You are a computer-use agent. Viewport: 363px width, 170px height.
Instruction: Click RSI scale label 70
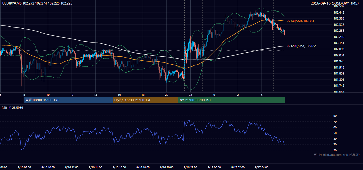[335, 122]
